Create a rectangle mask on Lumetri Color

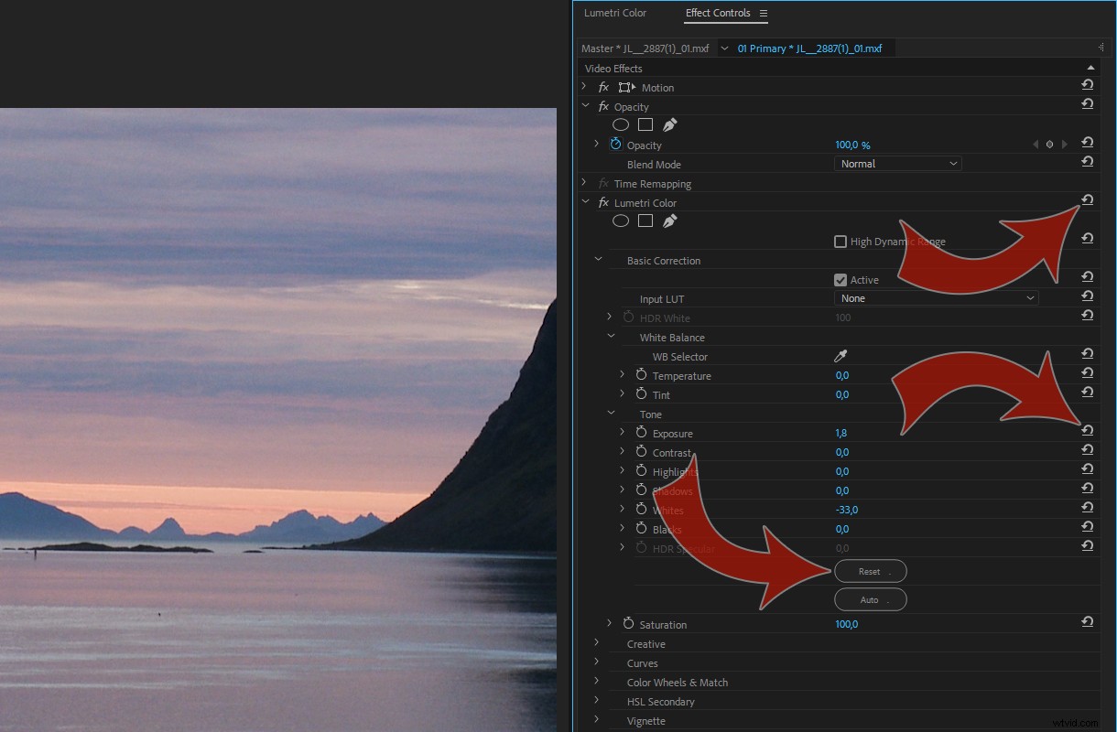click(645, 221)
